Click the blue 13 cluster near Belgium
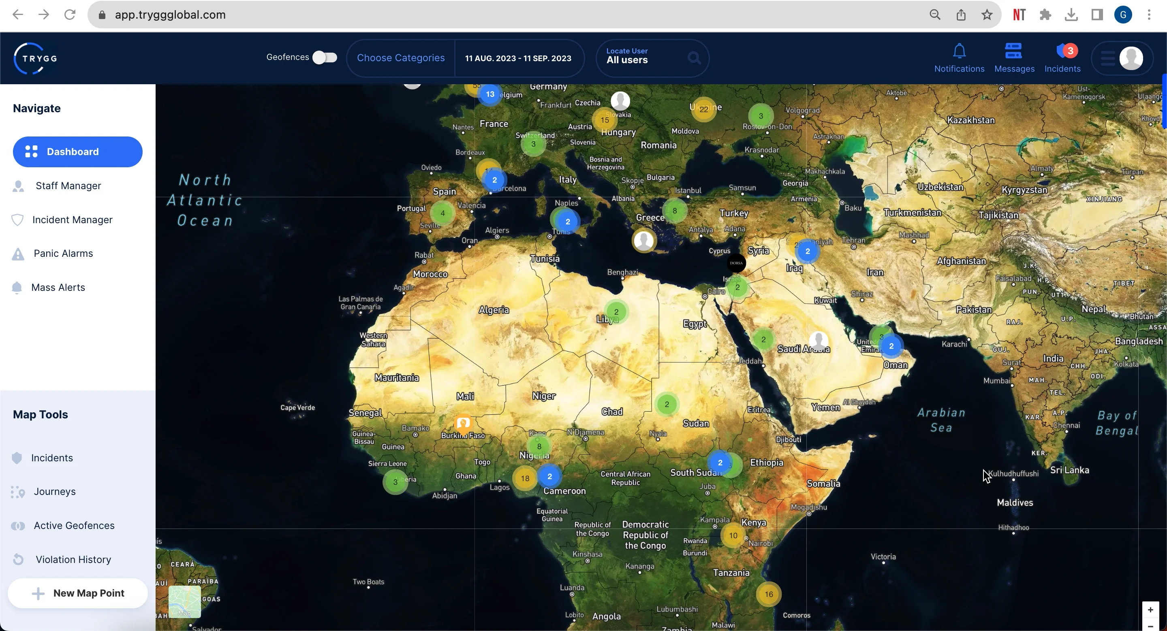Screen dimensions: 1167x631 coord(490,94)
